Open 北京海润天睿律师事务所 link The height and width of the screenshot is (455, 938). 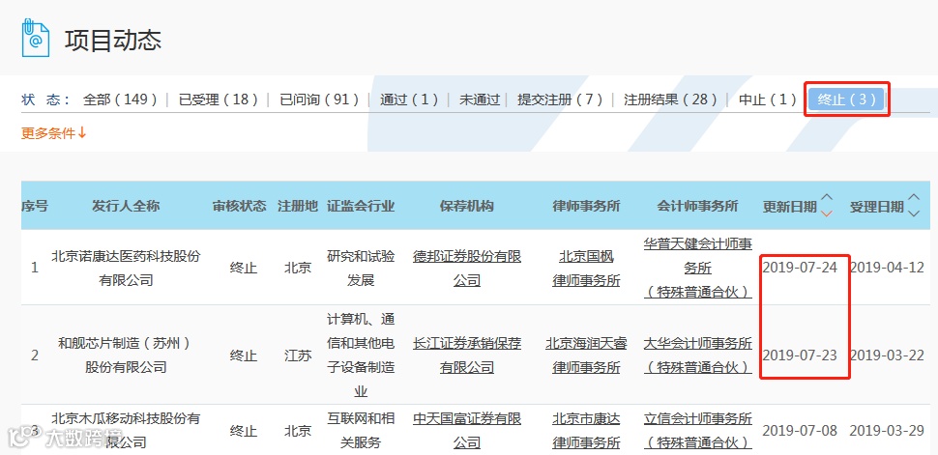586,355
